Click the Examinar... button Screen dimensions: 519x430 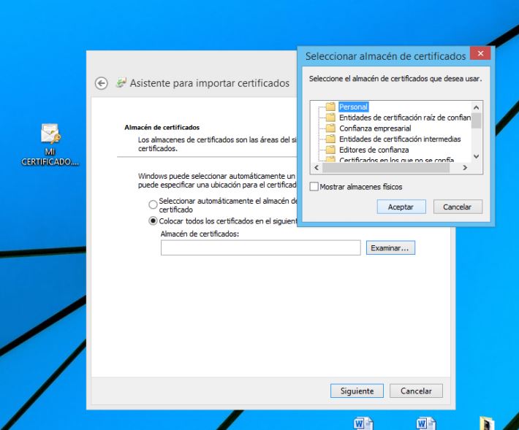(x=390, y=248)
